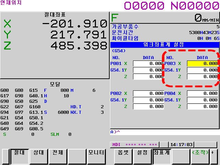The image size is (220, 165).
Task: Select the P003 Z data field
Action: (x=202, y=77)
